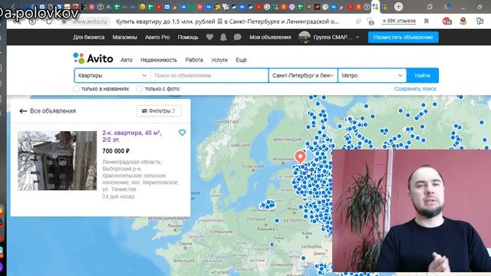The image size is (491, 276).
Task: Click Разместить объявление button
Action: 404,38
